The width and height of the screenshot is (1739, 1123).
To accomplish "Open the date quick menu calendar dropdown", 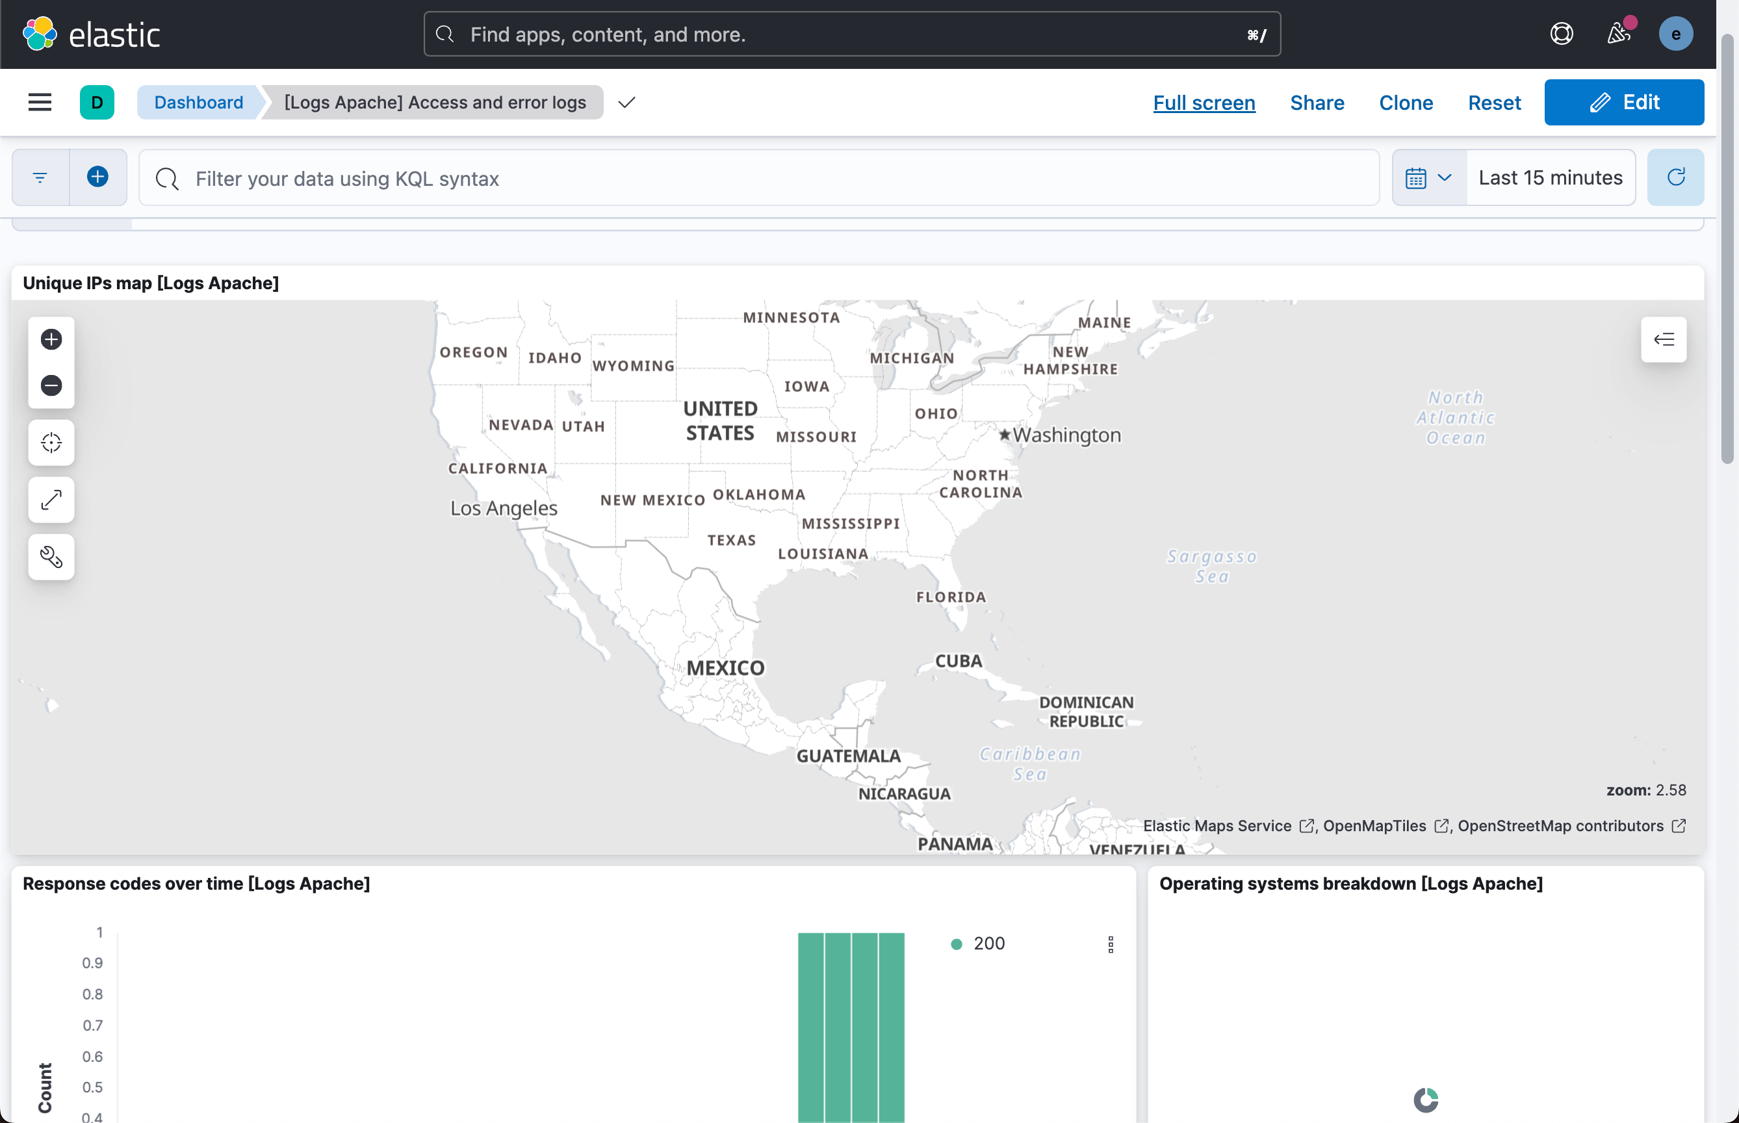I will pyautogui.click(x=1428, y=177).
